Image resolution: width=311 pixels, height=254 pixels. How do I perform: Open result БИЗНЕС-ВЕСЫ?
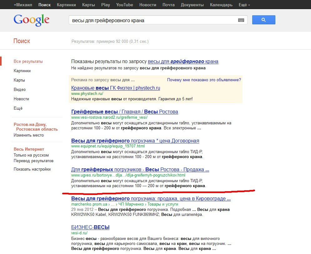[x=90, y=227]
